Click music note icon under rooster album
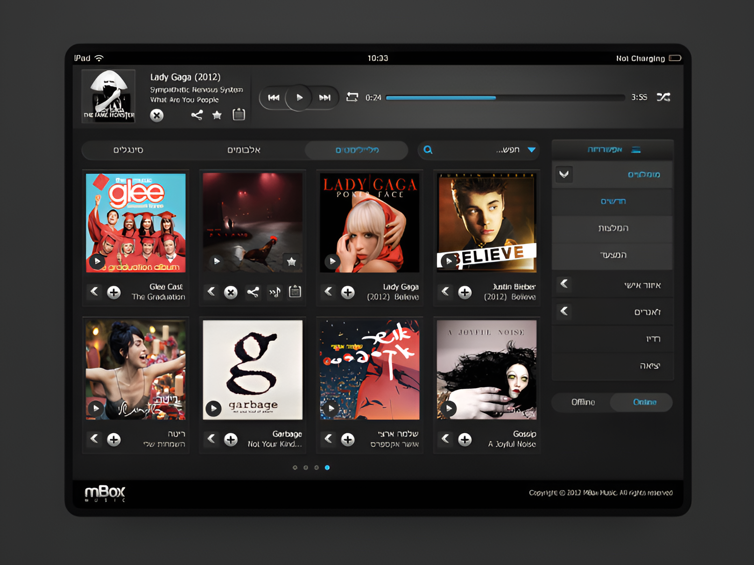 [275, 292]
